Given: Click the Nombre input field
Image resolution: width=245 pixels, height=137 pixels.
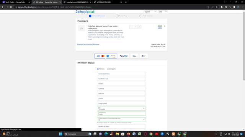Looking at the screenshot, I should tap(121, 84).
